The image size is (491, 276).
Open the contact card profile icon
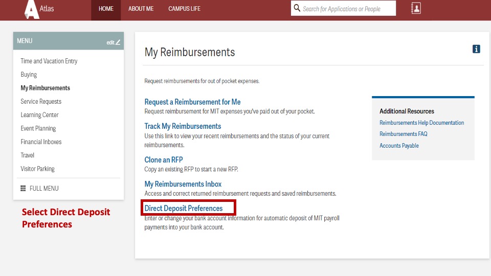(x=416, y=8)
